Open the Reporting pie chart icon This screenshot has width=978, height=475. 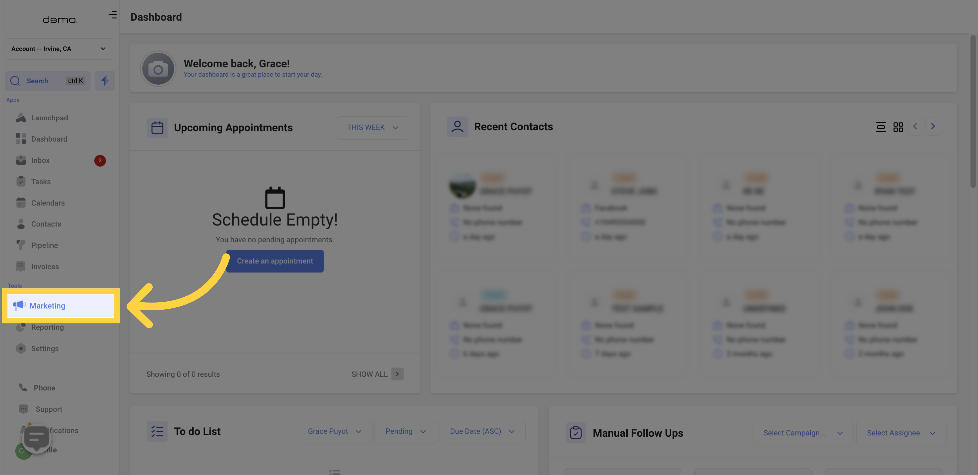click(21, 327)
